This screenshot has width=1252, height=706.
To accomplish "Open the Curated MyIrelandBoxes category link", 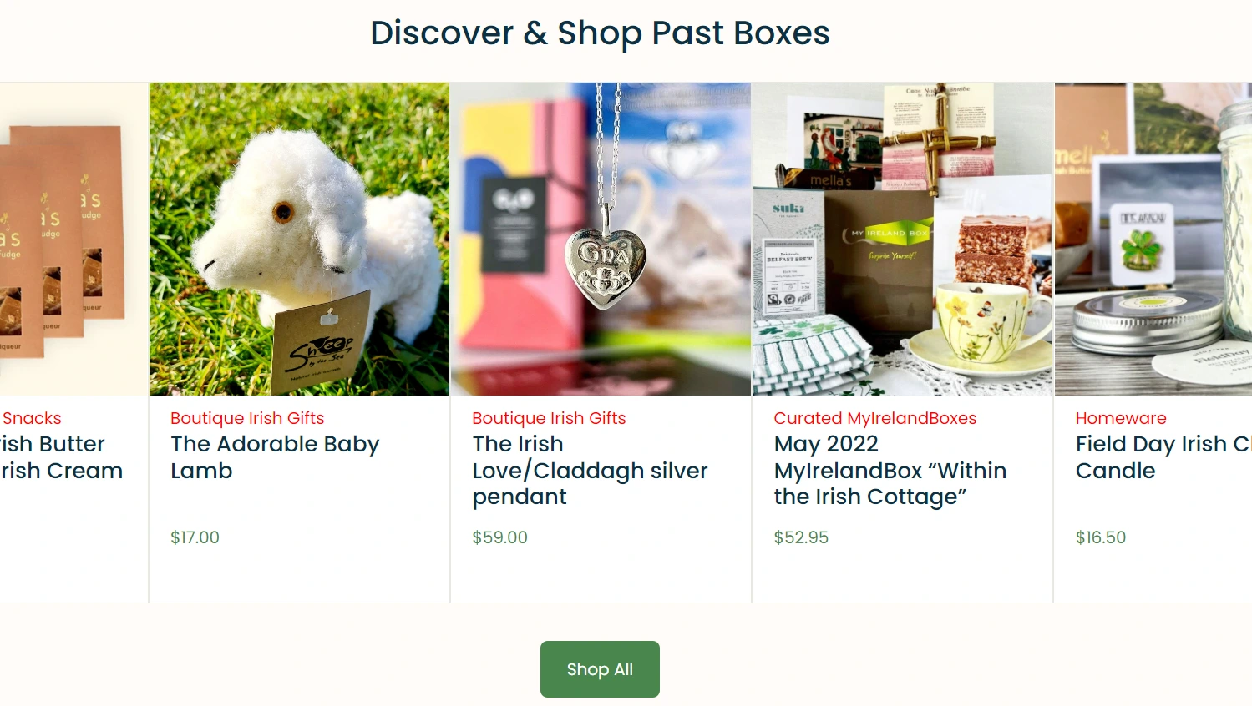I will pos(874,418).
